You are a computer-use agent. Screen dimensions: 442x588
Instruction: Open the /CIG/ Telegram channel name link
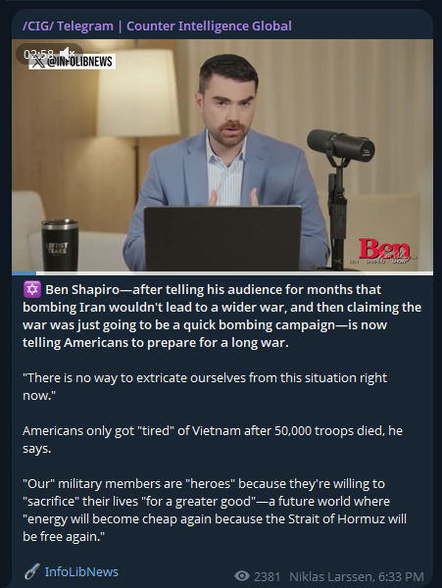pyautogui.click(x=157, y=25)
